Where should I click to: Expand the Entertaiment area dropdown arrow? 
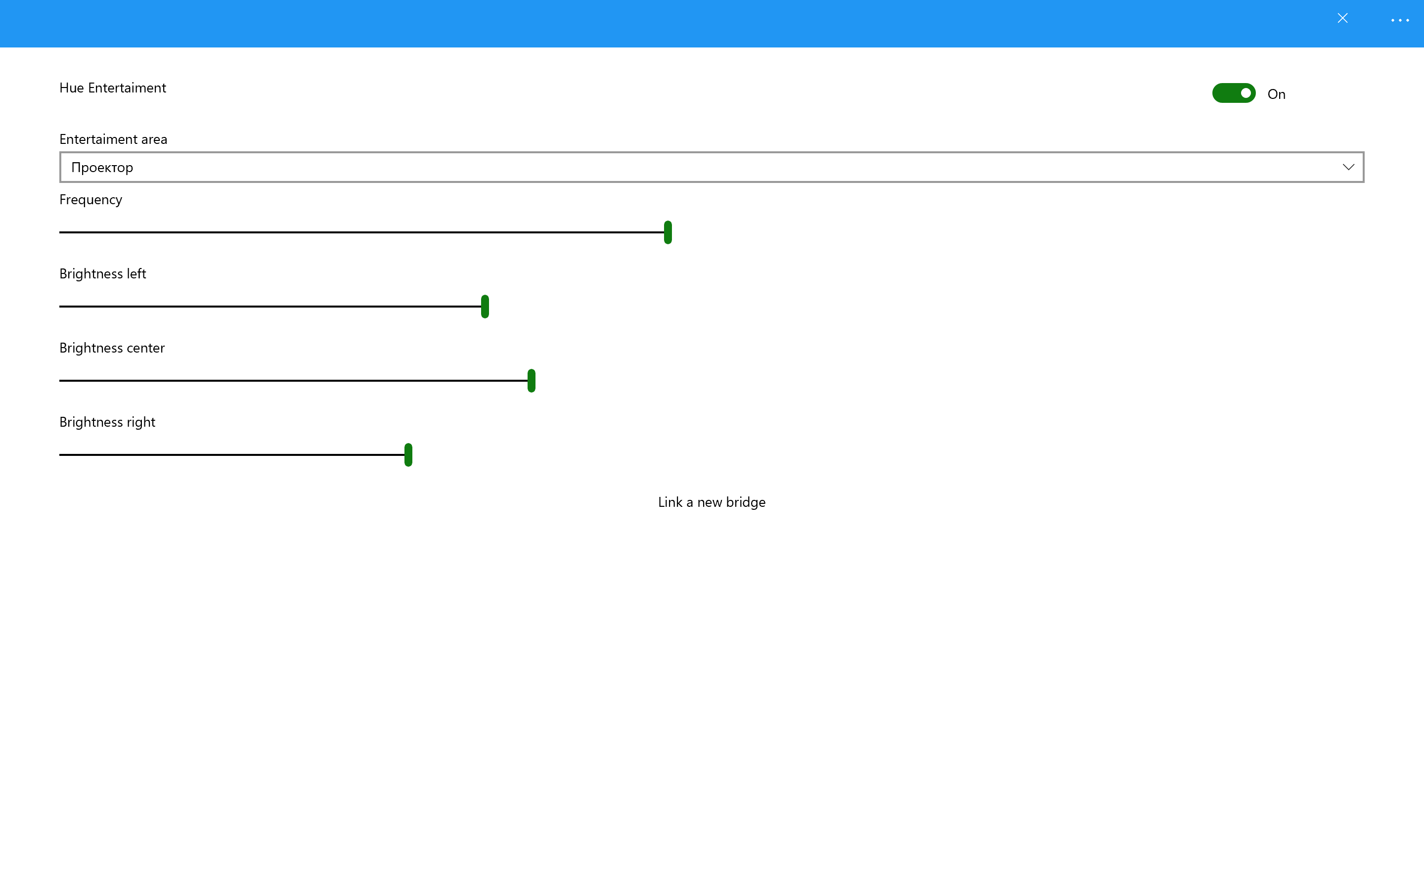click(x=1348, y=167)
